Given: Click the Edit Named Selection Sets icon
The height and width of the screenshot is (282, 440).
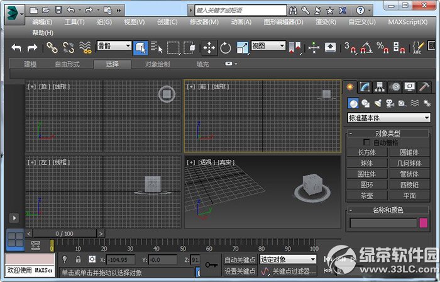Looking at the screenshot, I should [418, 47].
